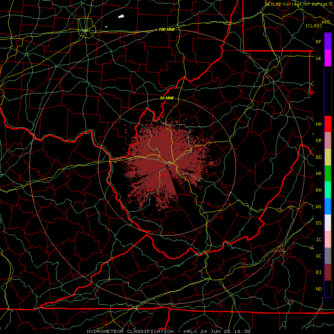Click the WS legend label
Image resolution: width=334 pixels, height=334 pixels.
[x=318, y=207]
